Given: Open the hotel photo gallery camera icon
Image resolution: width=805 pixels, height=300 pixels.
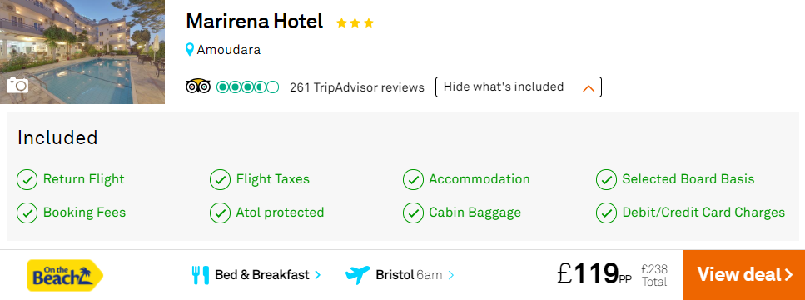Looking at the screenshot, I should click(17, 85).
